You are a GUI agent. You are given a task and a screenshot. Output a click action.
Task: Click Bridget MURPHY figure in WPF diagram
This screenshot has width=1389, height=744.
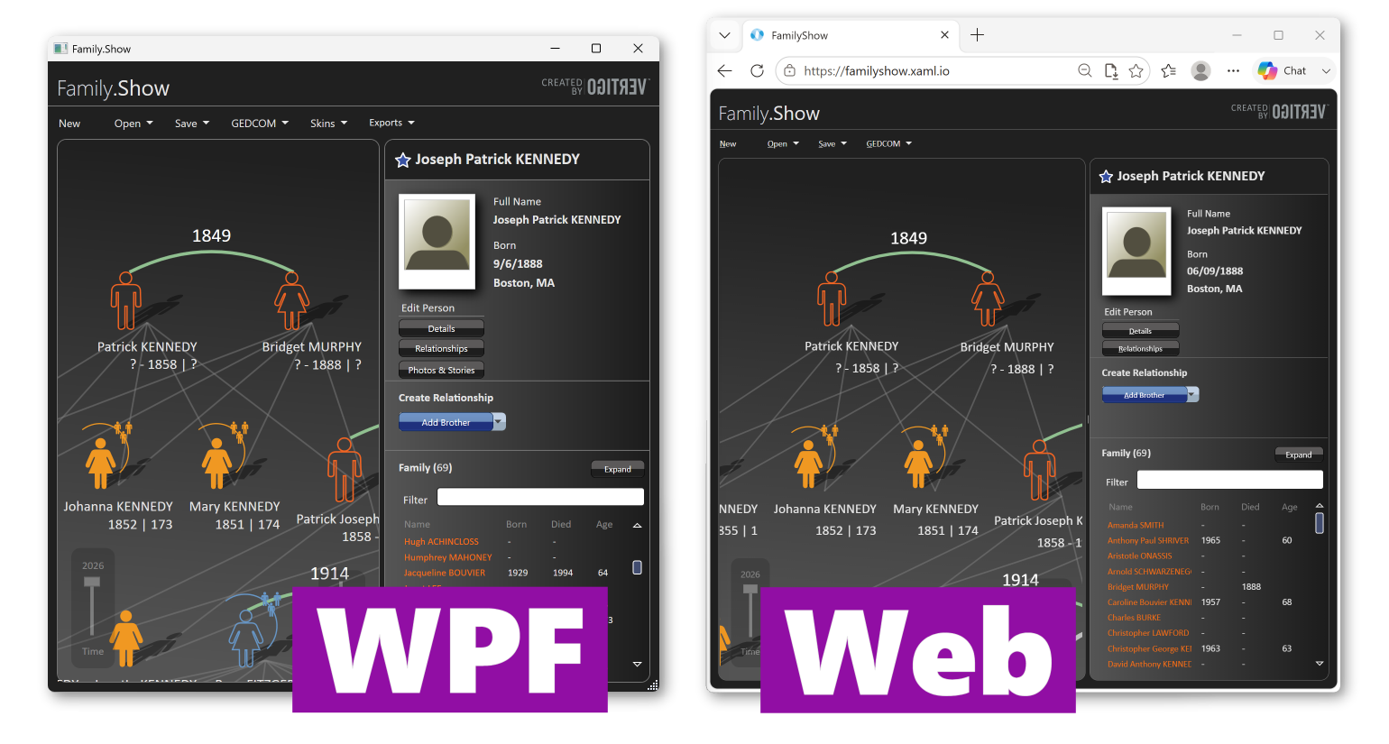(291, 301)
